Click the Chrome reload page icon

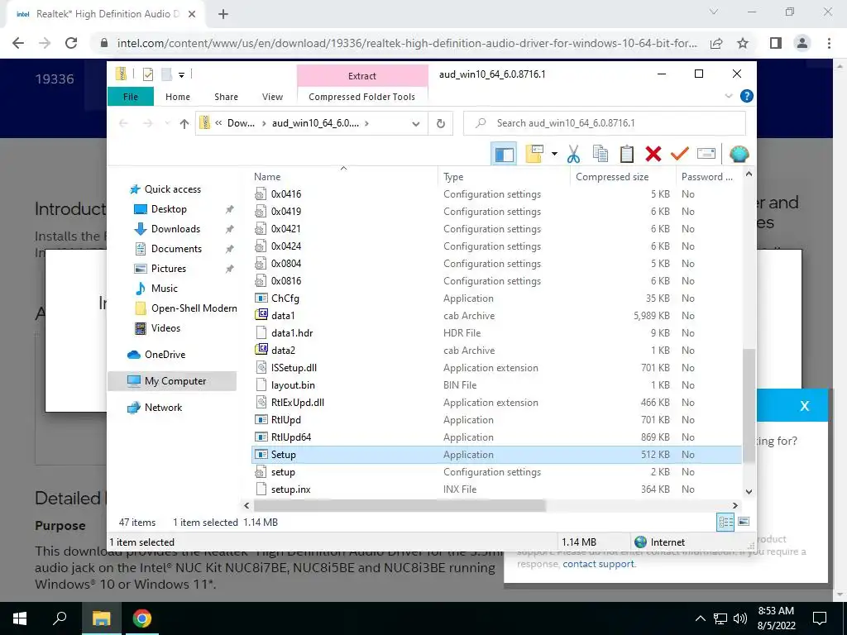click(71, 43)
